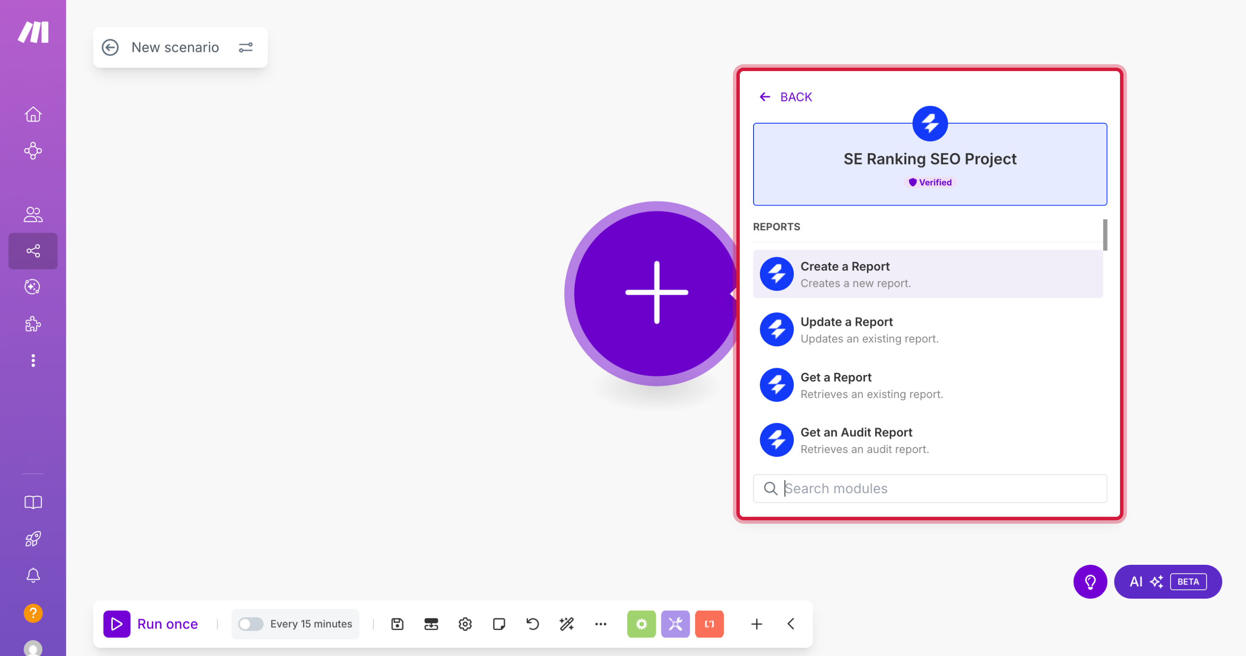
Task: Open scenario settings gear icon
Action: [x=465, y=623]
